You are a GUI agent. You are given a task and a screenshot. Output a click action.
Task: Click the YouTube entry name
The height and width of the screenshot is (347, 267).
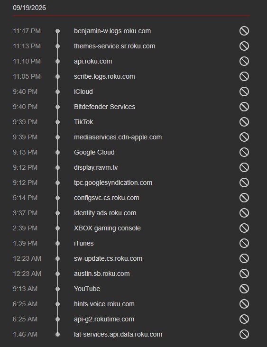click(87, 289)
